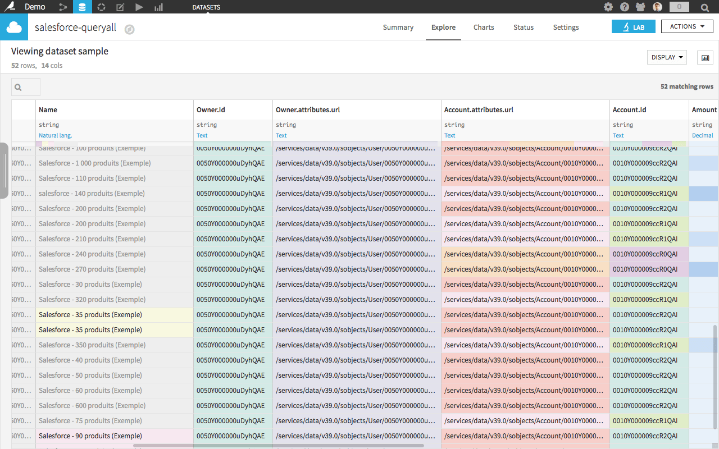Open the DISPLAY dropdown menu
Viewport: 719px width, 449px height.
(667, 57)
